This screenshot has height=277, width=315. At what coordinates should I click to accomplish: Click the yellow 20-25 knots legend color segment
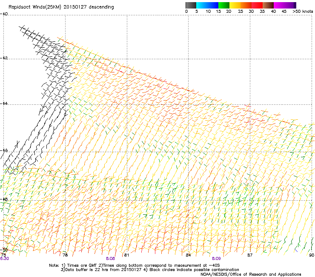click(x=235, y=5)
